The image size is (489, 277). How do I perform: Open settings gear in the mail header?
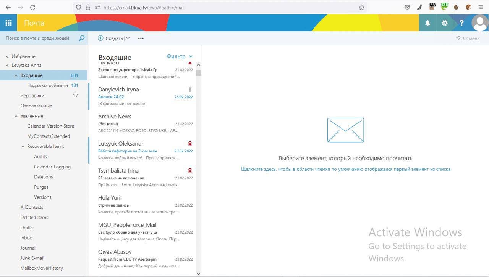444,23
